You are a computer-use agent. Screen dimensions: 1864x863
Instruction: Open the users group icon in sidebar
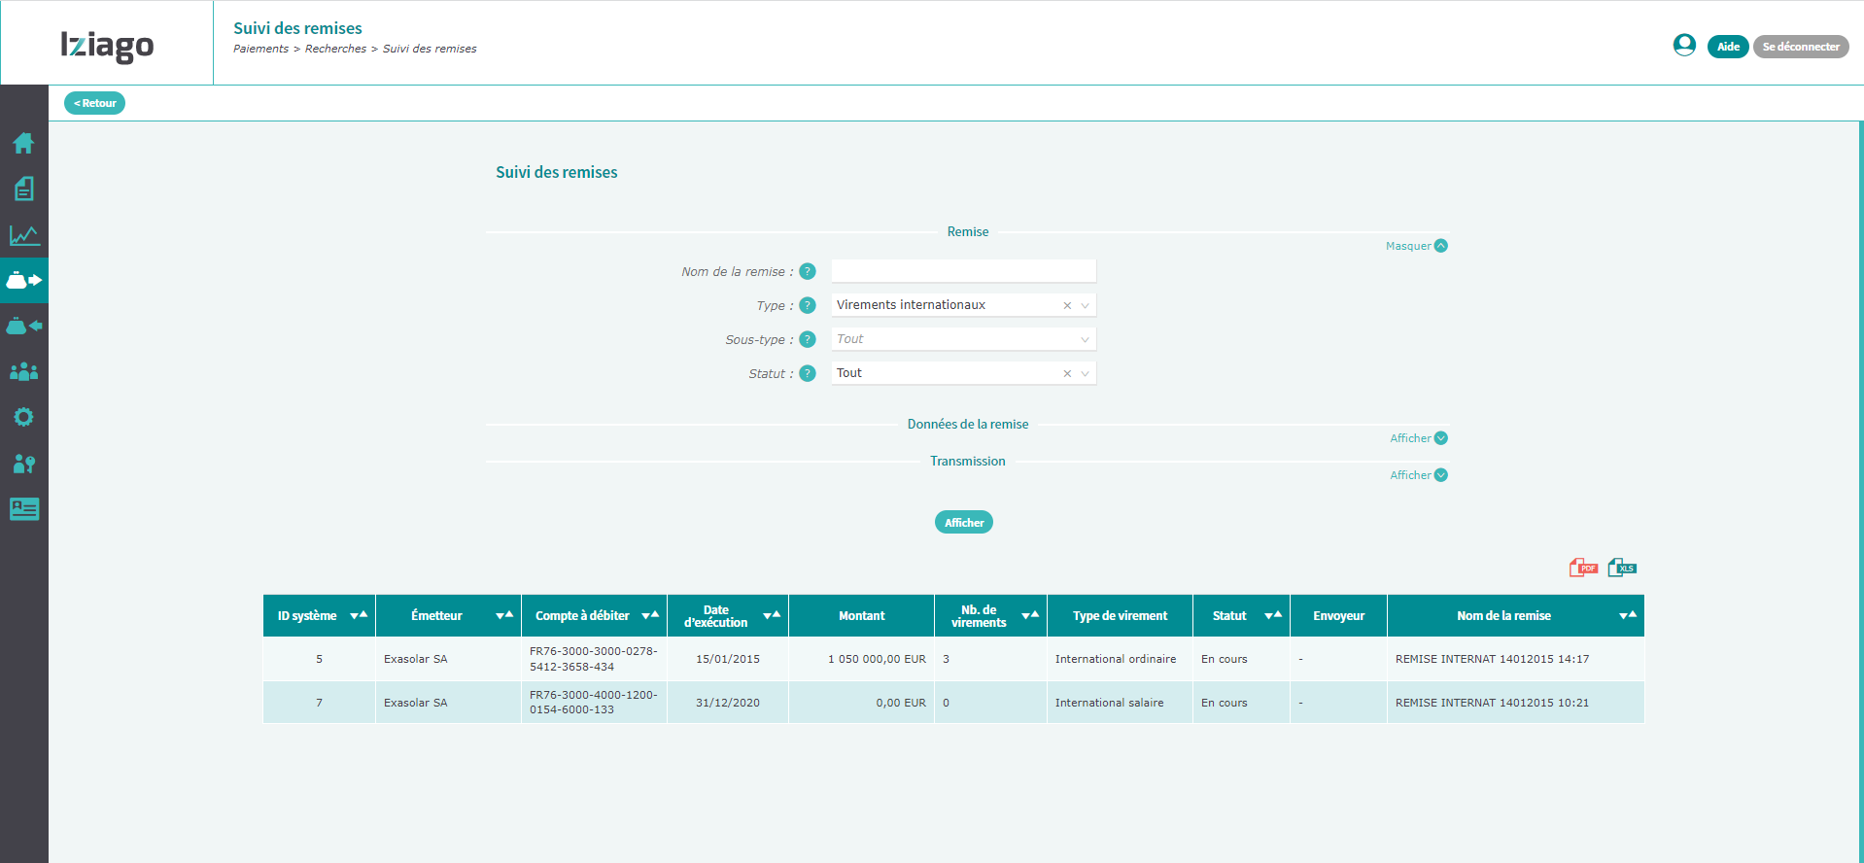point(23,371)
